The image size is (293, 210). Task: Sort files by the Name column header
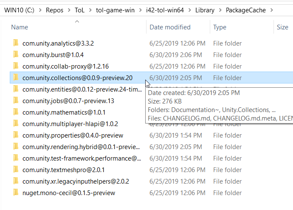point(20,27)
